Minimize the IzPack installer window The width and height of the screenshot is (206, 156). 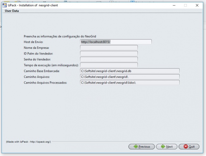tap(174, 5)
